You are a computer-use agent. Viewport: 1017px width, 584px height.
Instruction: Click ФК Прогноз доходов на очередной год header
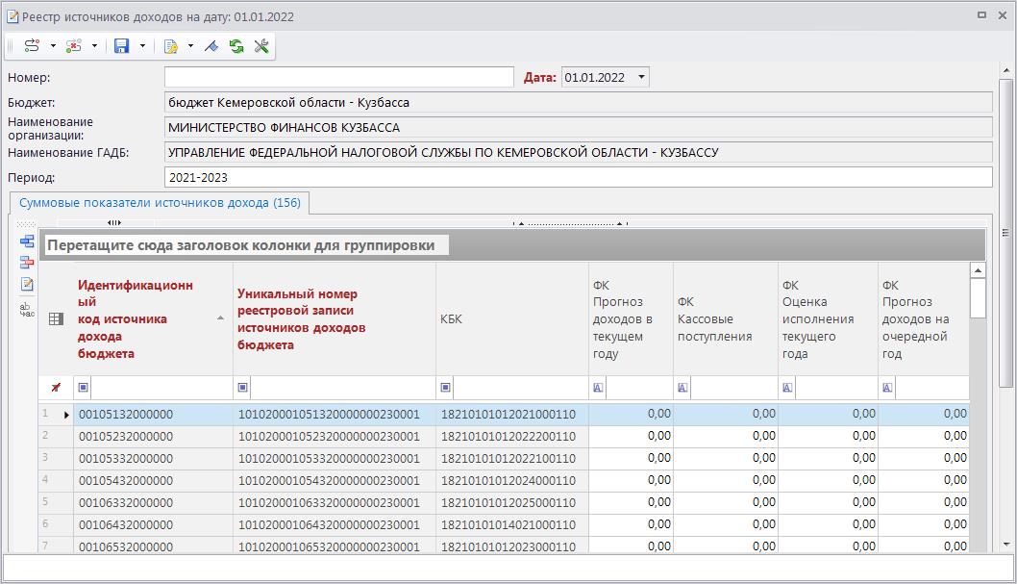tap(924, 318)
